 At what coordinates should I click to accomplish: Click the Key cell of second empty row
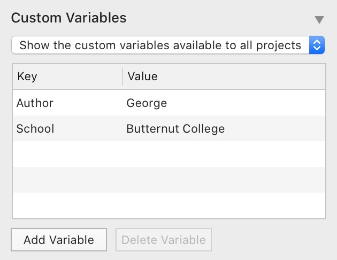67,180
